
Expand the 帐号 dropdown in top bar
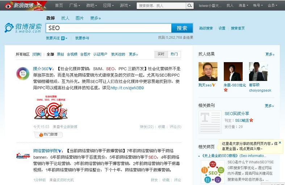point(258,5)
